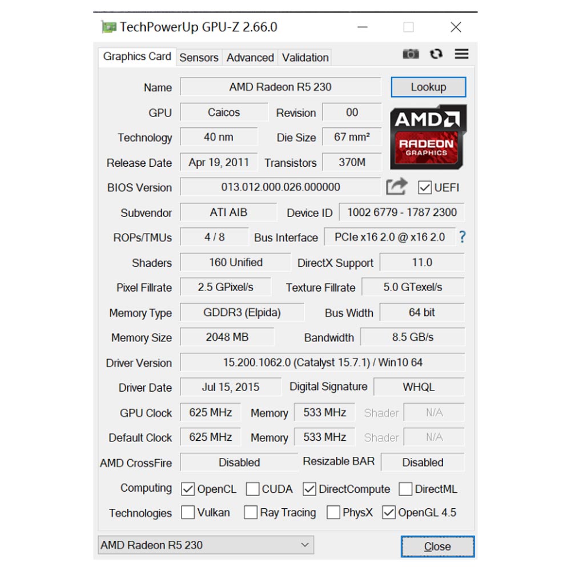This screenshot has height=571, width=571.
Task: Take a screenshot with the camera icon
Action: (411, 54)
